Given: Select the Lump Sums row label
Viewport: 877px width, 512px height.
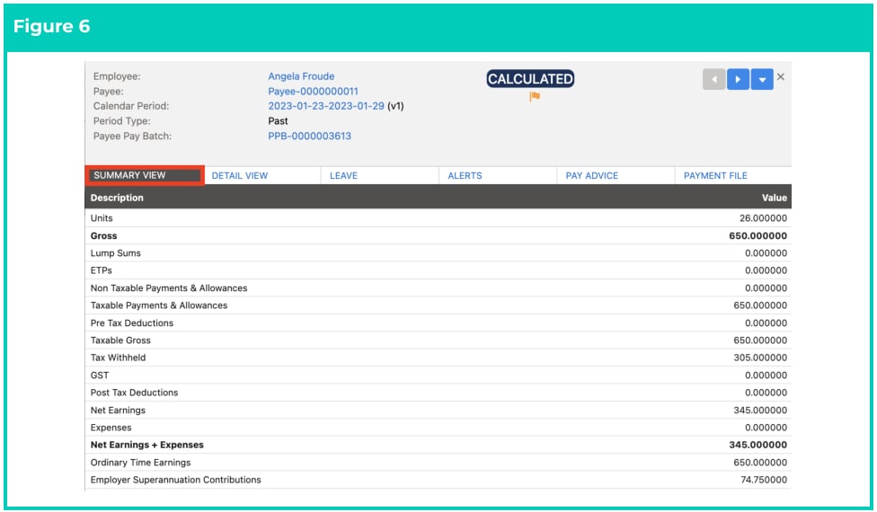Looking at the screenshot, I should coord(116,253).
